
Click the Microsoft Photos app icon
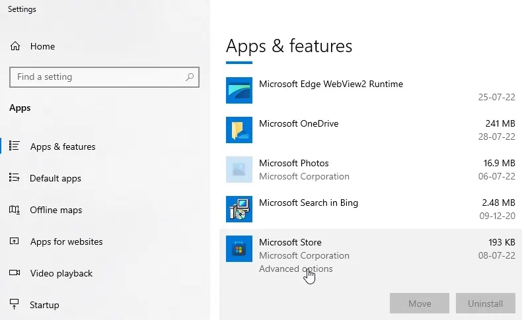point(239,170)
